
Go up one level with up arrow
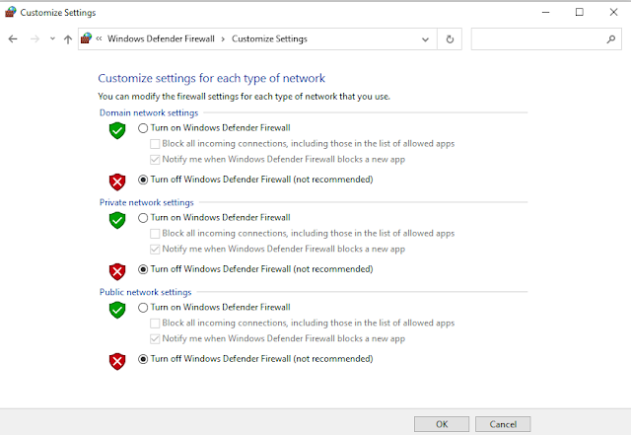pyautogui.click(x=68, y=39)
